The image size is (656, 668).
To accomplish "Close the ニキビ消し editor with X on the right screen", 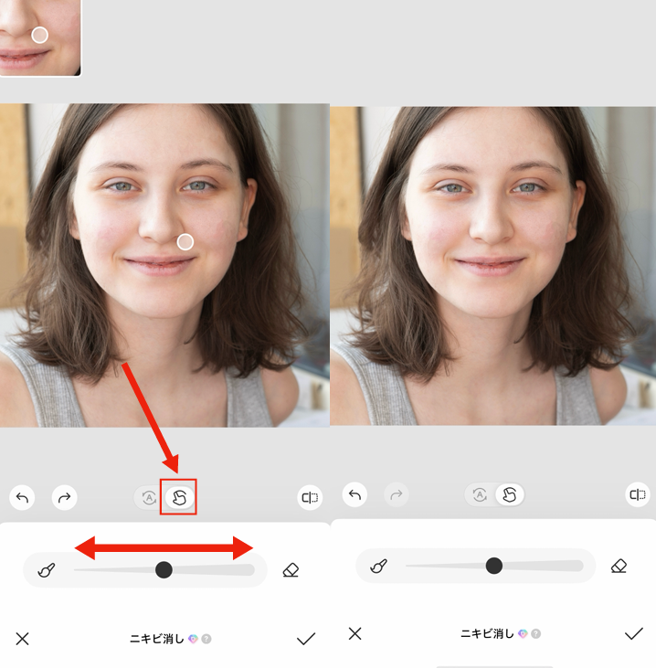I will click(355, 633).
